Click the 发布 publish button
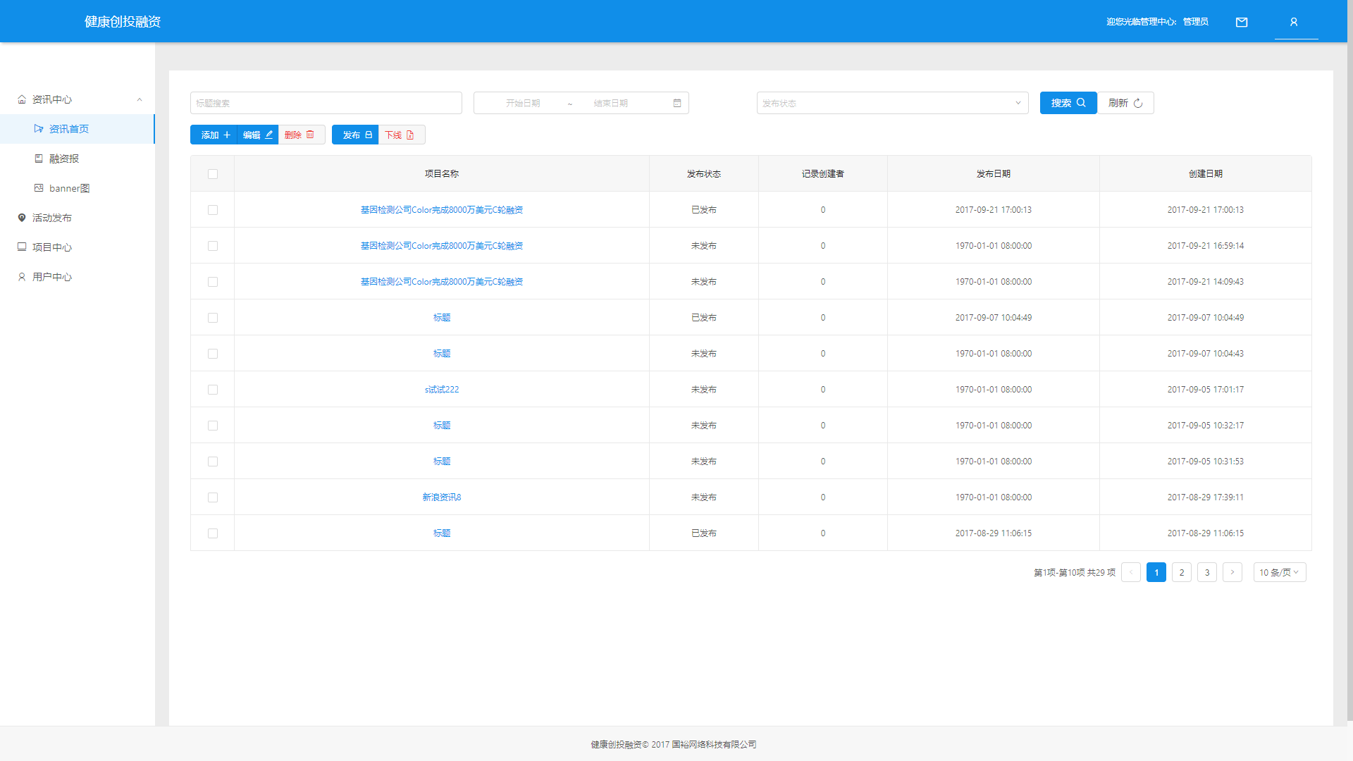The image size is (1353, 761). [x=355, y=135]
